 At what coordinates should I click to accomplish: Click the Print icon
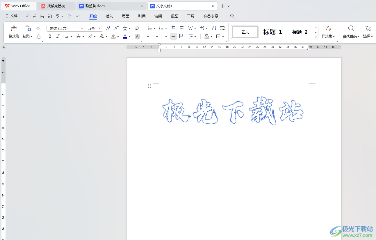click(42, 16)
